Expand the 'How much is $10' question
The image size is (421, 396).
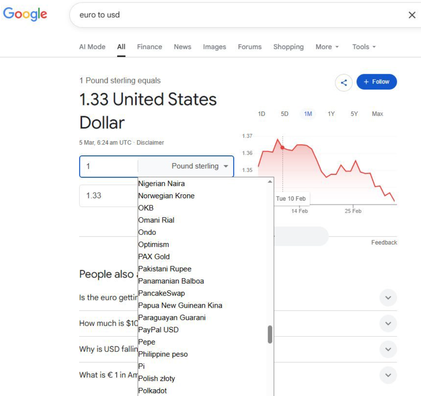point(388,324)
